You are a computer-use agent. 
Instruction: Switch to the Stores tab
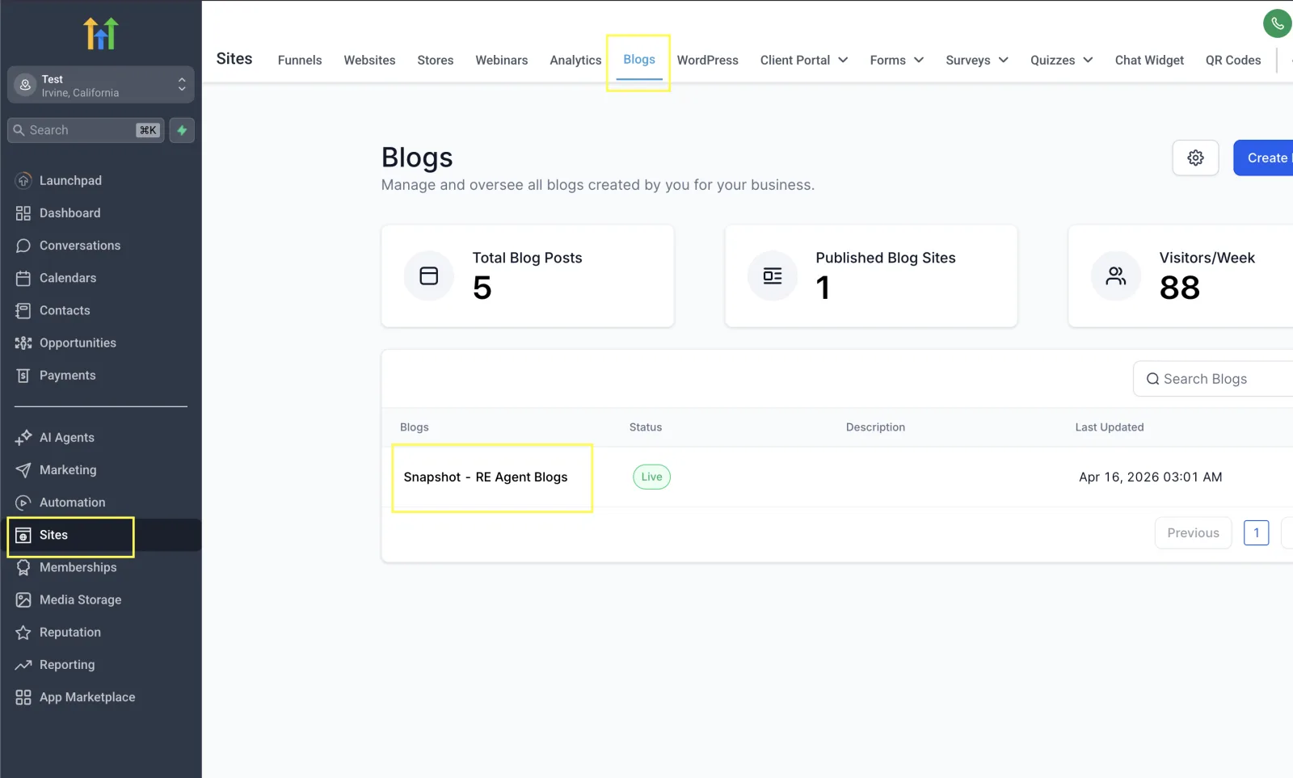tap(436, 60)
